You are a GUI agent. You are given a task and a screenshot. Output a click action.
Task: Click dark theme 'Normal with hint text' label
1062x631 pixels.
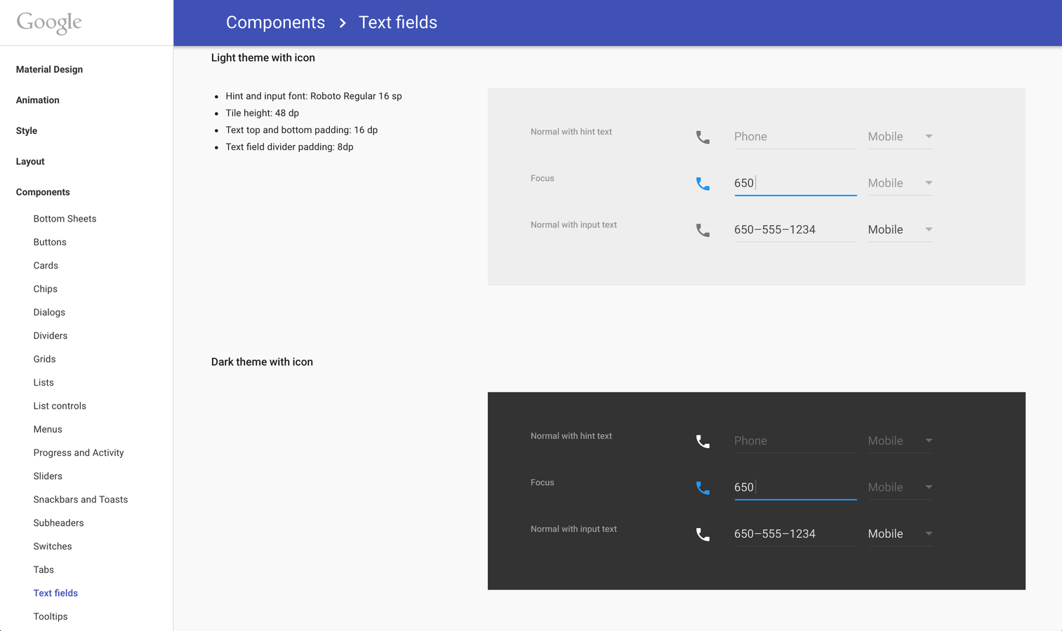(x=571, y=436)
